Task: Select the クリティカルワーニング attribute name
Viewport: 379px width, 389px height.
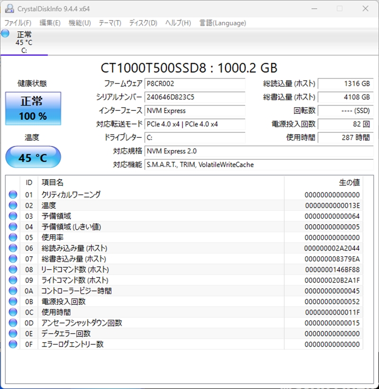Action: (x=71, y=195)
